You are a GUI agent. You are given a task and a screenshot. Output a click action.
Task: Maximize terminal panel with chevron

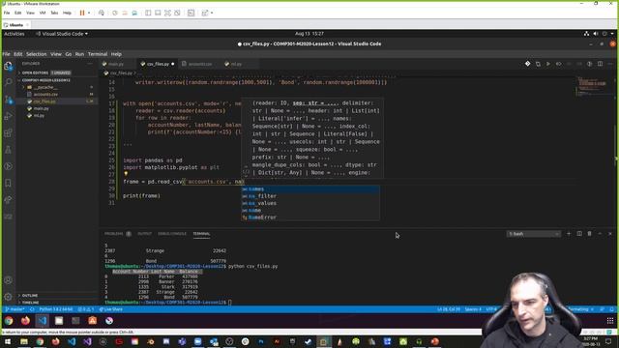pos(600,234)
